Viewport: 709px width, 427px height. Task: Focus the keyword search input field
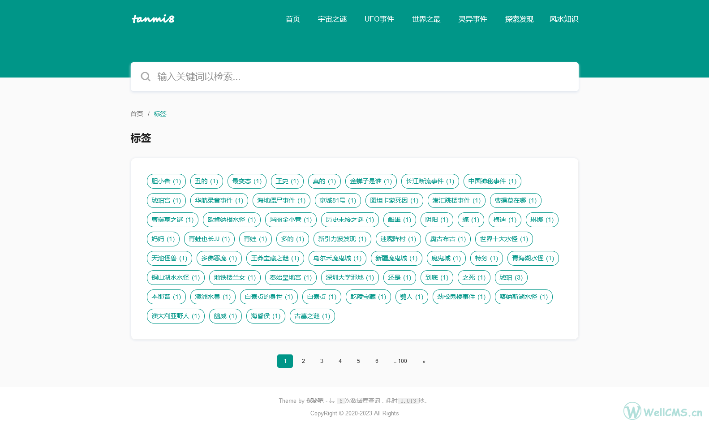point(363,77)
